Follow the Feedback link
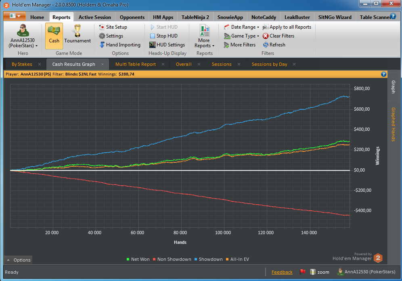402x281 pixels. (x=282, y=272)
